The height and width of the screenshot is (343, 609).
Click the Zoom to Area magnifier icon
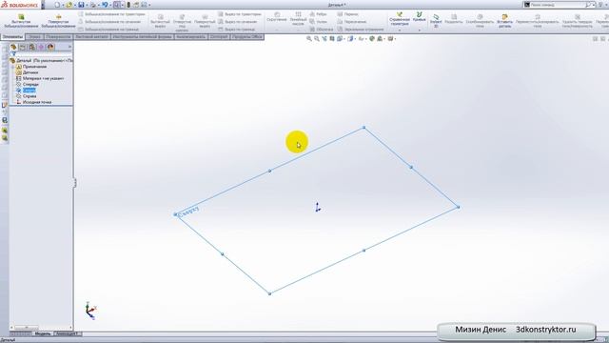coord(317,39)
